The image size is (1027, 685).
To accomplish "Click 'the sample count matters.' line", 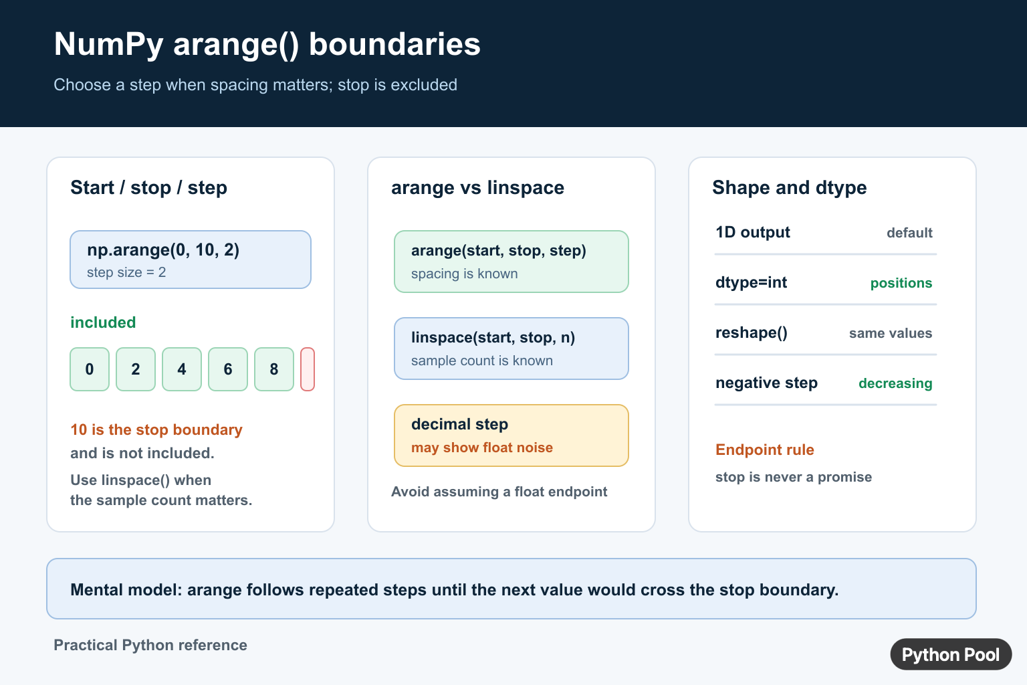I will (161, 500).
